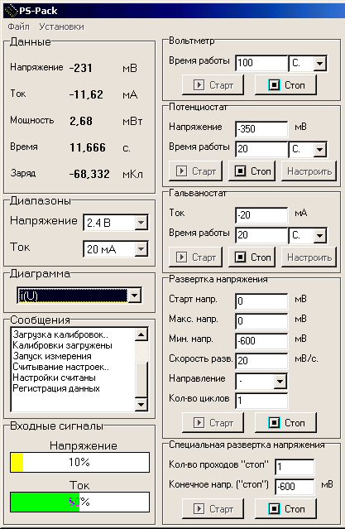Select message "Запуск измерения"
345x529 pixels.
coord(52,356)
